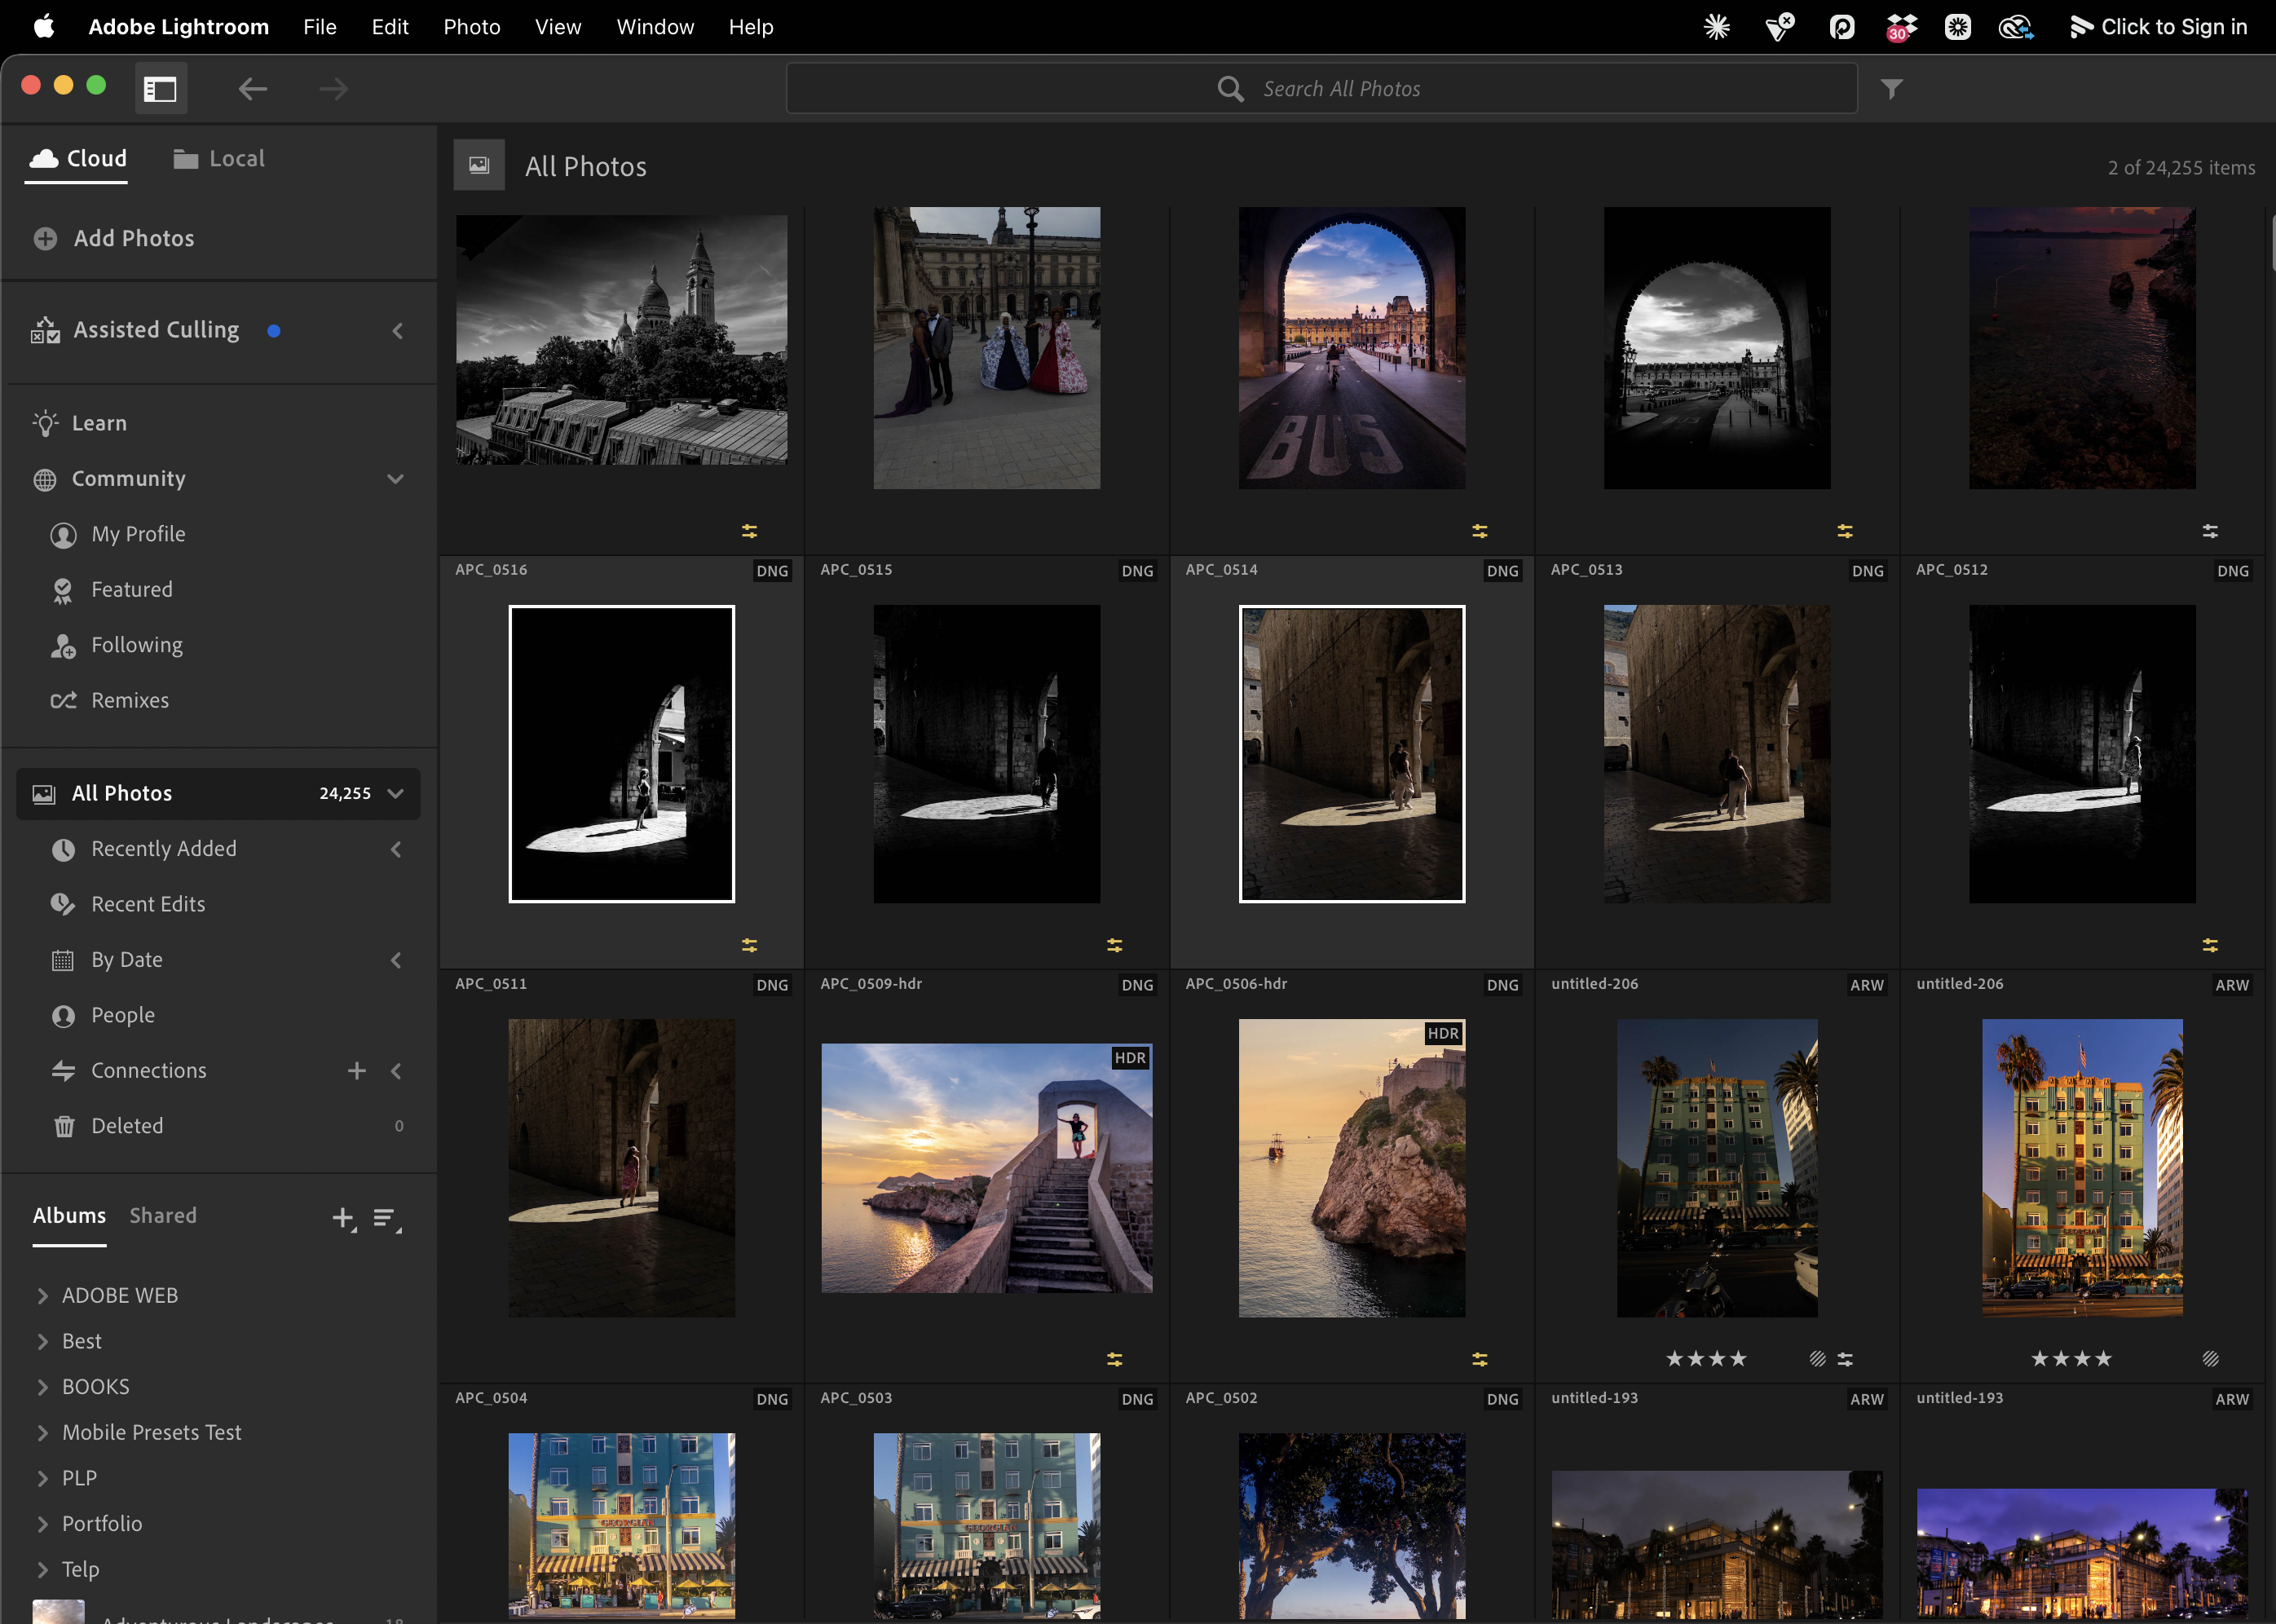
Task: Select the APC_0503 HDR stairs sunset thumbnail
Action: coord(986,1168)
